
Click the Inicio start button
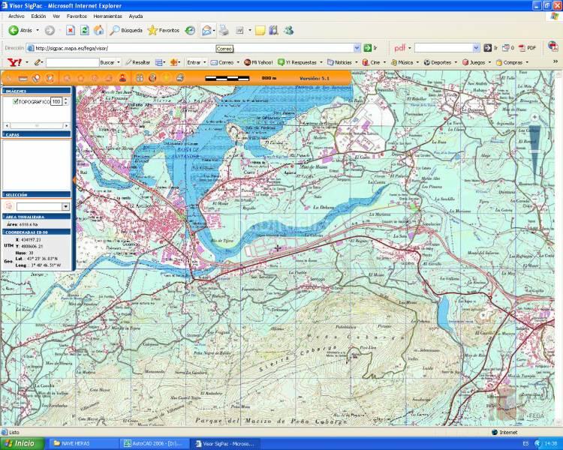pos(20,443)
